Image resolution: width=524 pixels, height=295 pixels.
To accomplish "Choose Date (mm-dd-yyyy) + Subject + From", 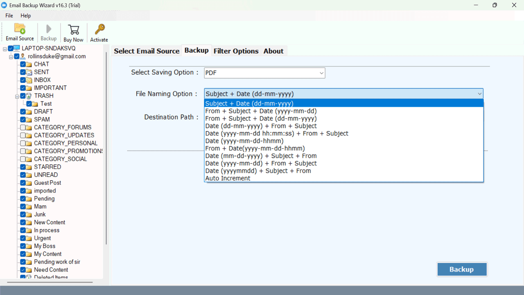I will pos(261,156).
